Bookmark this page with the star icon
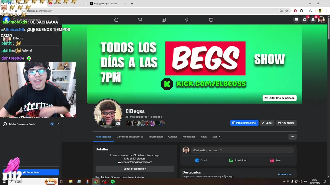 (287, 11)
